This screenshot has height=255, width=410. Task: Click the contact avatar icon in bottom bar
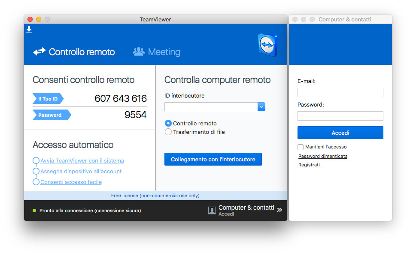tap(212, 210)
